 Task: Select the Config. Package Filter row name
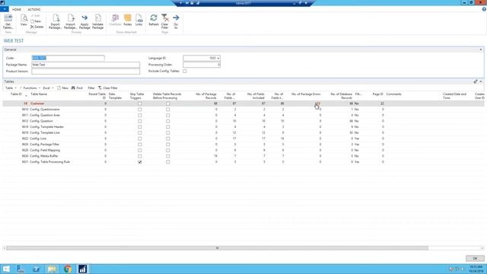45,145
